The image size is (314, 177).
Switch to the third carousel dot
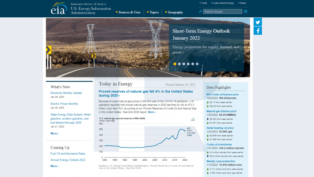point(184,64)
